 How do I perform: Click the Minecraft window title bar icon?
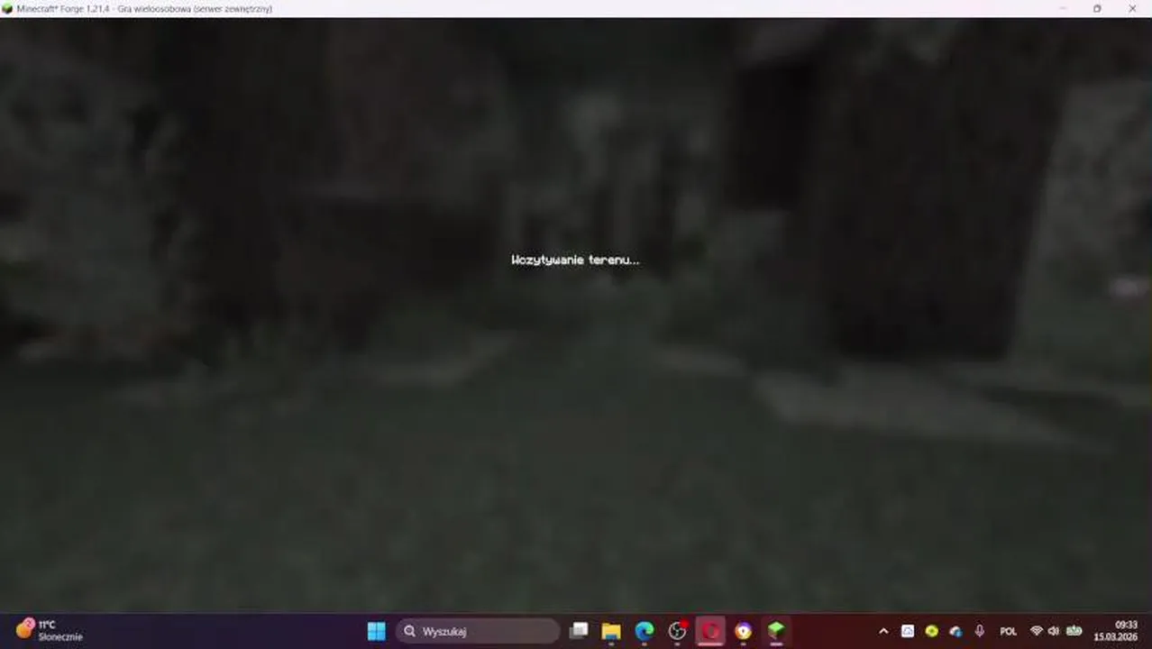coord(8,8)
